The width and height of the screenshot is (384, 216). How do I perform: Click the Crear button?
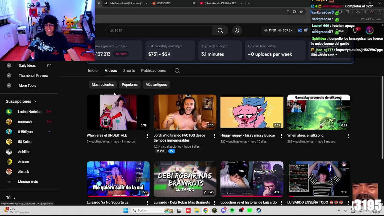point(337,30)
